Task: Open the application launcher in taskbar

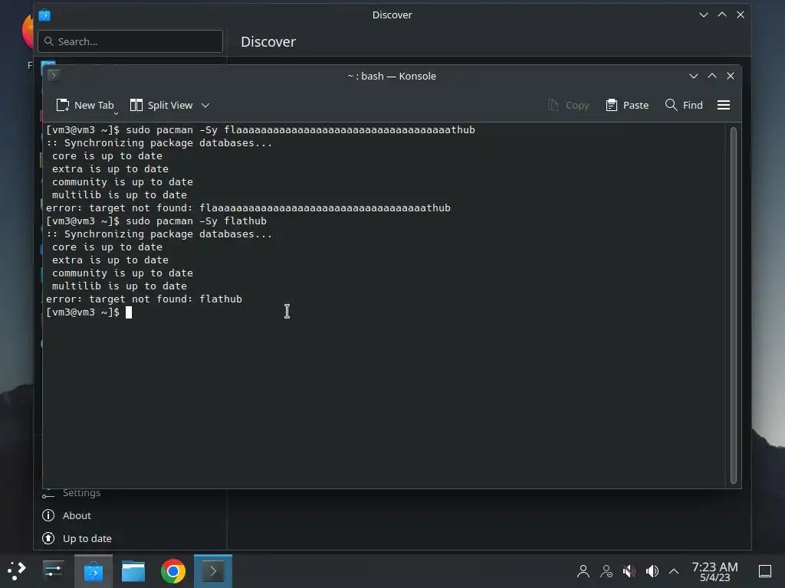Action: 16,571
